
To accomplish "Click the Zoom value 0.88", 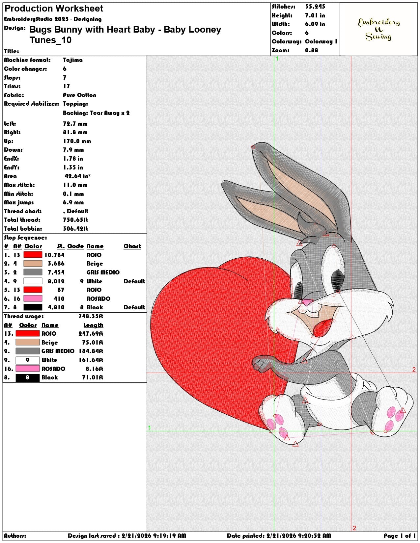I will pos(311,50).
